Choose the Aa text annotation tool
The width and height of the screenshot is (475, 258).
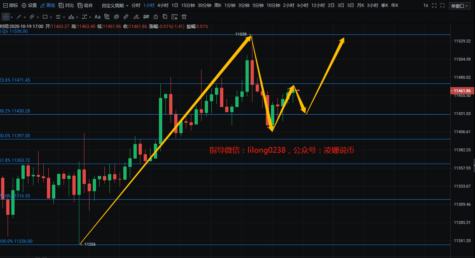97,17
